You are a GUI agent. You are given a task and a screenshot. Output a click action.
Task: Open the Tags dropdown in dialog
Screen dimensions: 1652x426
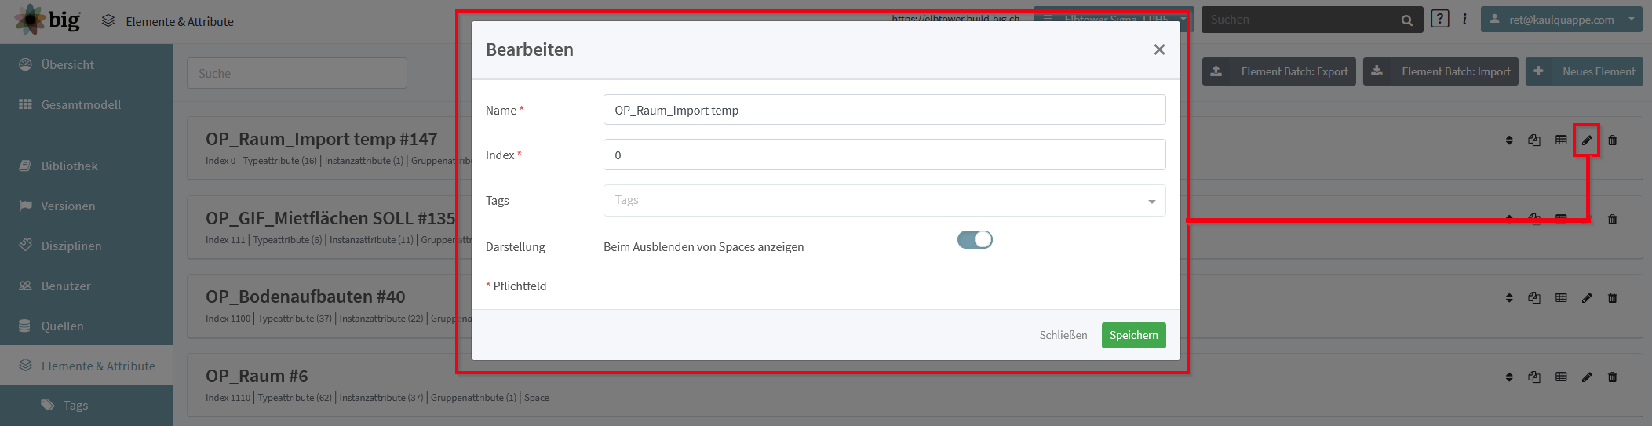tap(884, 200)
